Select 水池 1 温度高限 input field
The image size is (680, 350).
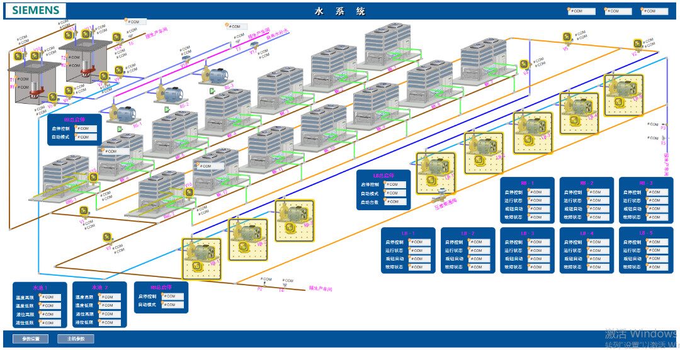tap(50, 297)
